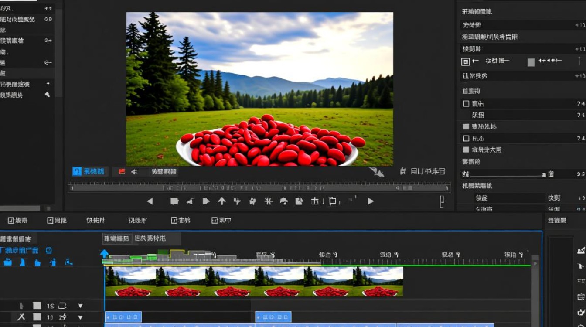The width and height of the screenshot is (586, 327).
Task: Toggle the first empty checkbox in the right properties panel
Action: (x=466, y=104)
